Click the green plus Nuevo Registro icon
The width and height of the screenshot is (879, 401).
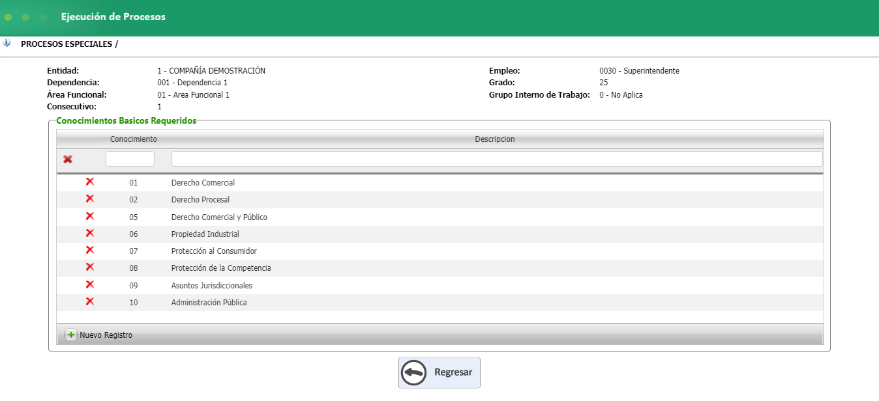(71, 335)
